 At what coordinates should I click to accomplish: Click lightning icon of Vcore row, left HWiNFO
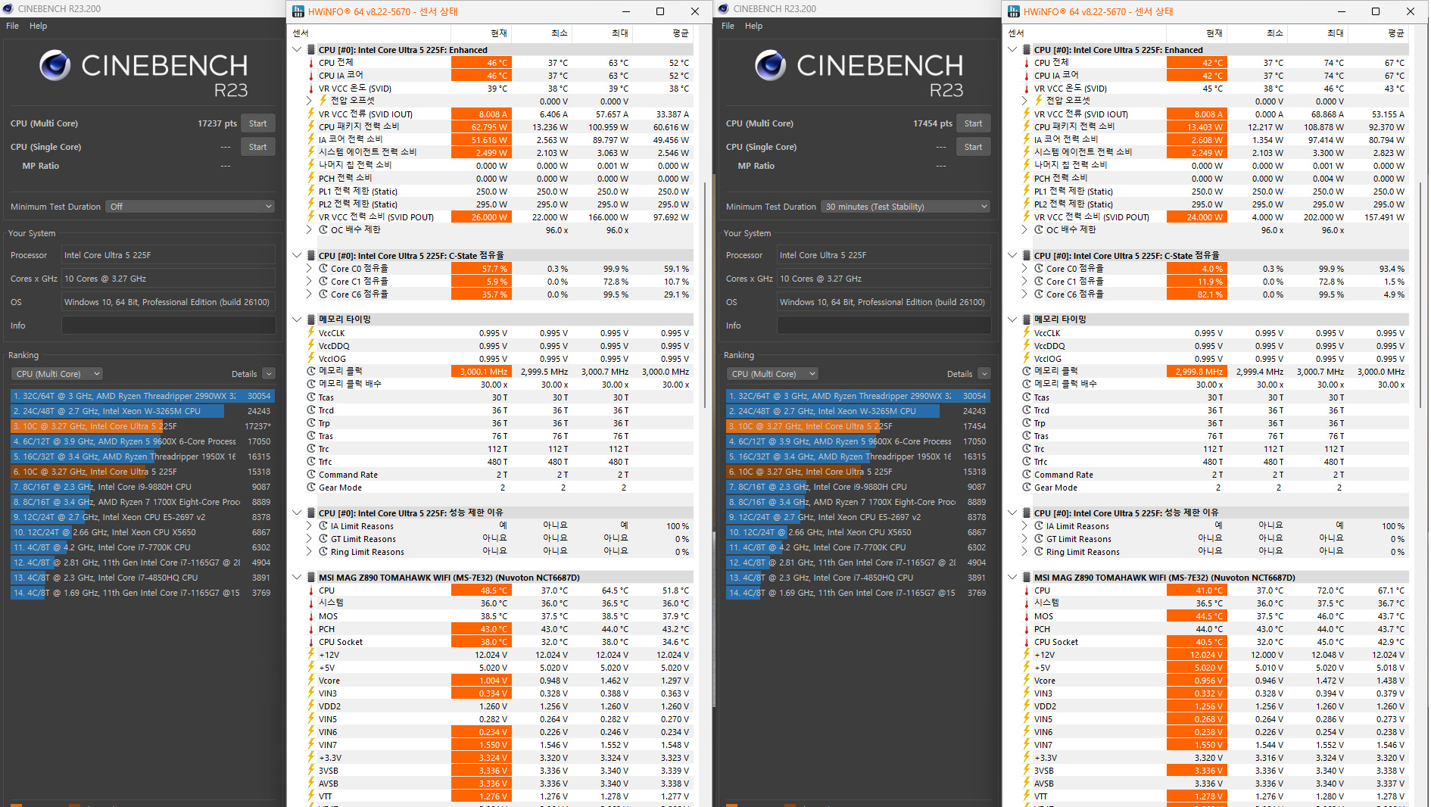point(311,681)
